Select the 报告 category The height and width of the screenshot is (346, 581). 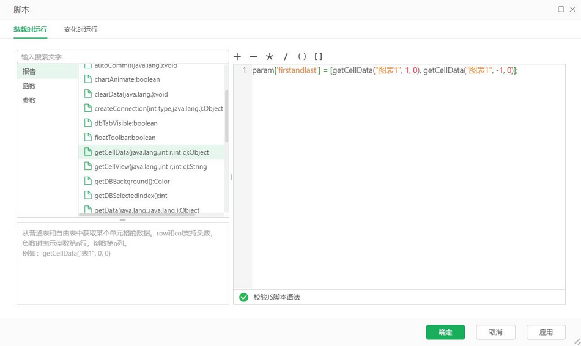click(x=48, y=72)
